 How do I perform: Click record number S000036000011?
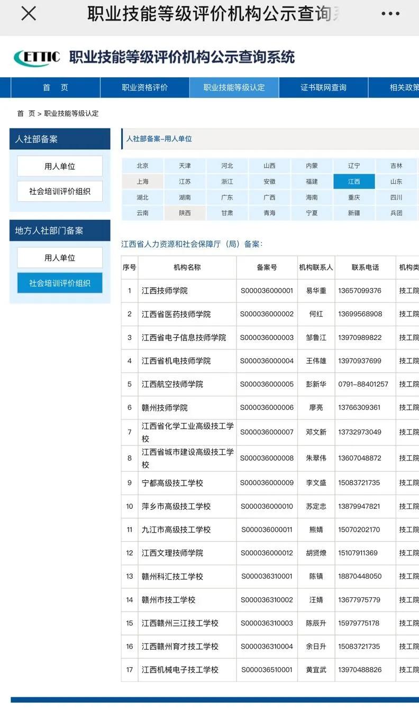(267, 529)
